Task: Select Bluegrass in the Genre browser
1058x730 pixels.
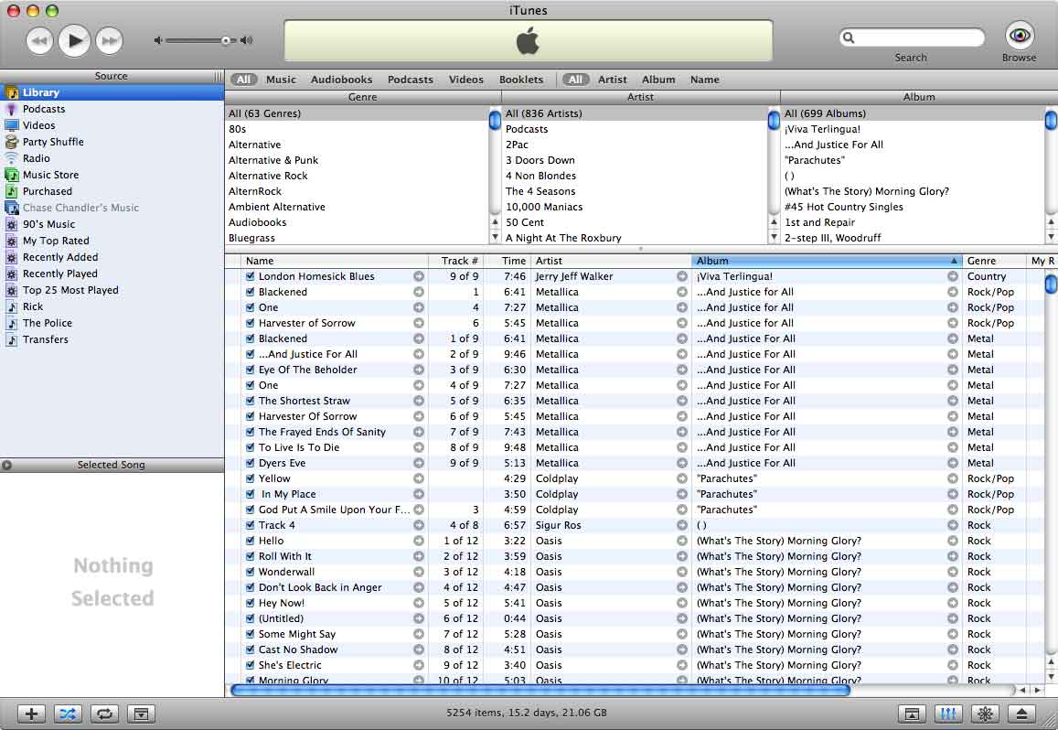Action: tap(357, 238)
